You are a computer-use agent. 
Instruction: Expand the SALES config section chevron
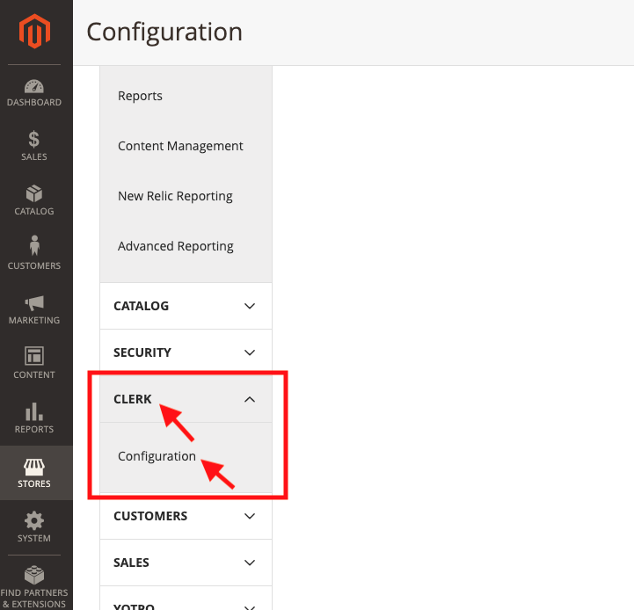[x=250, y=563]
